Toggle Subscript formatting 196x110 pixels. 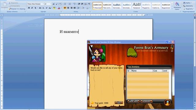point(43,8)
